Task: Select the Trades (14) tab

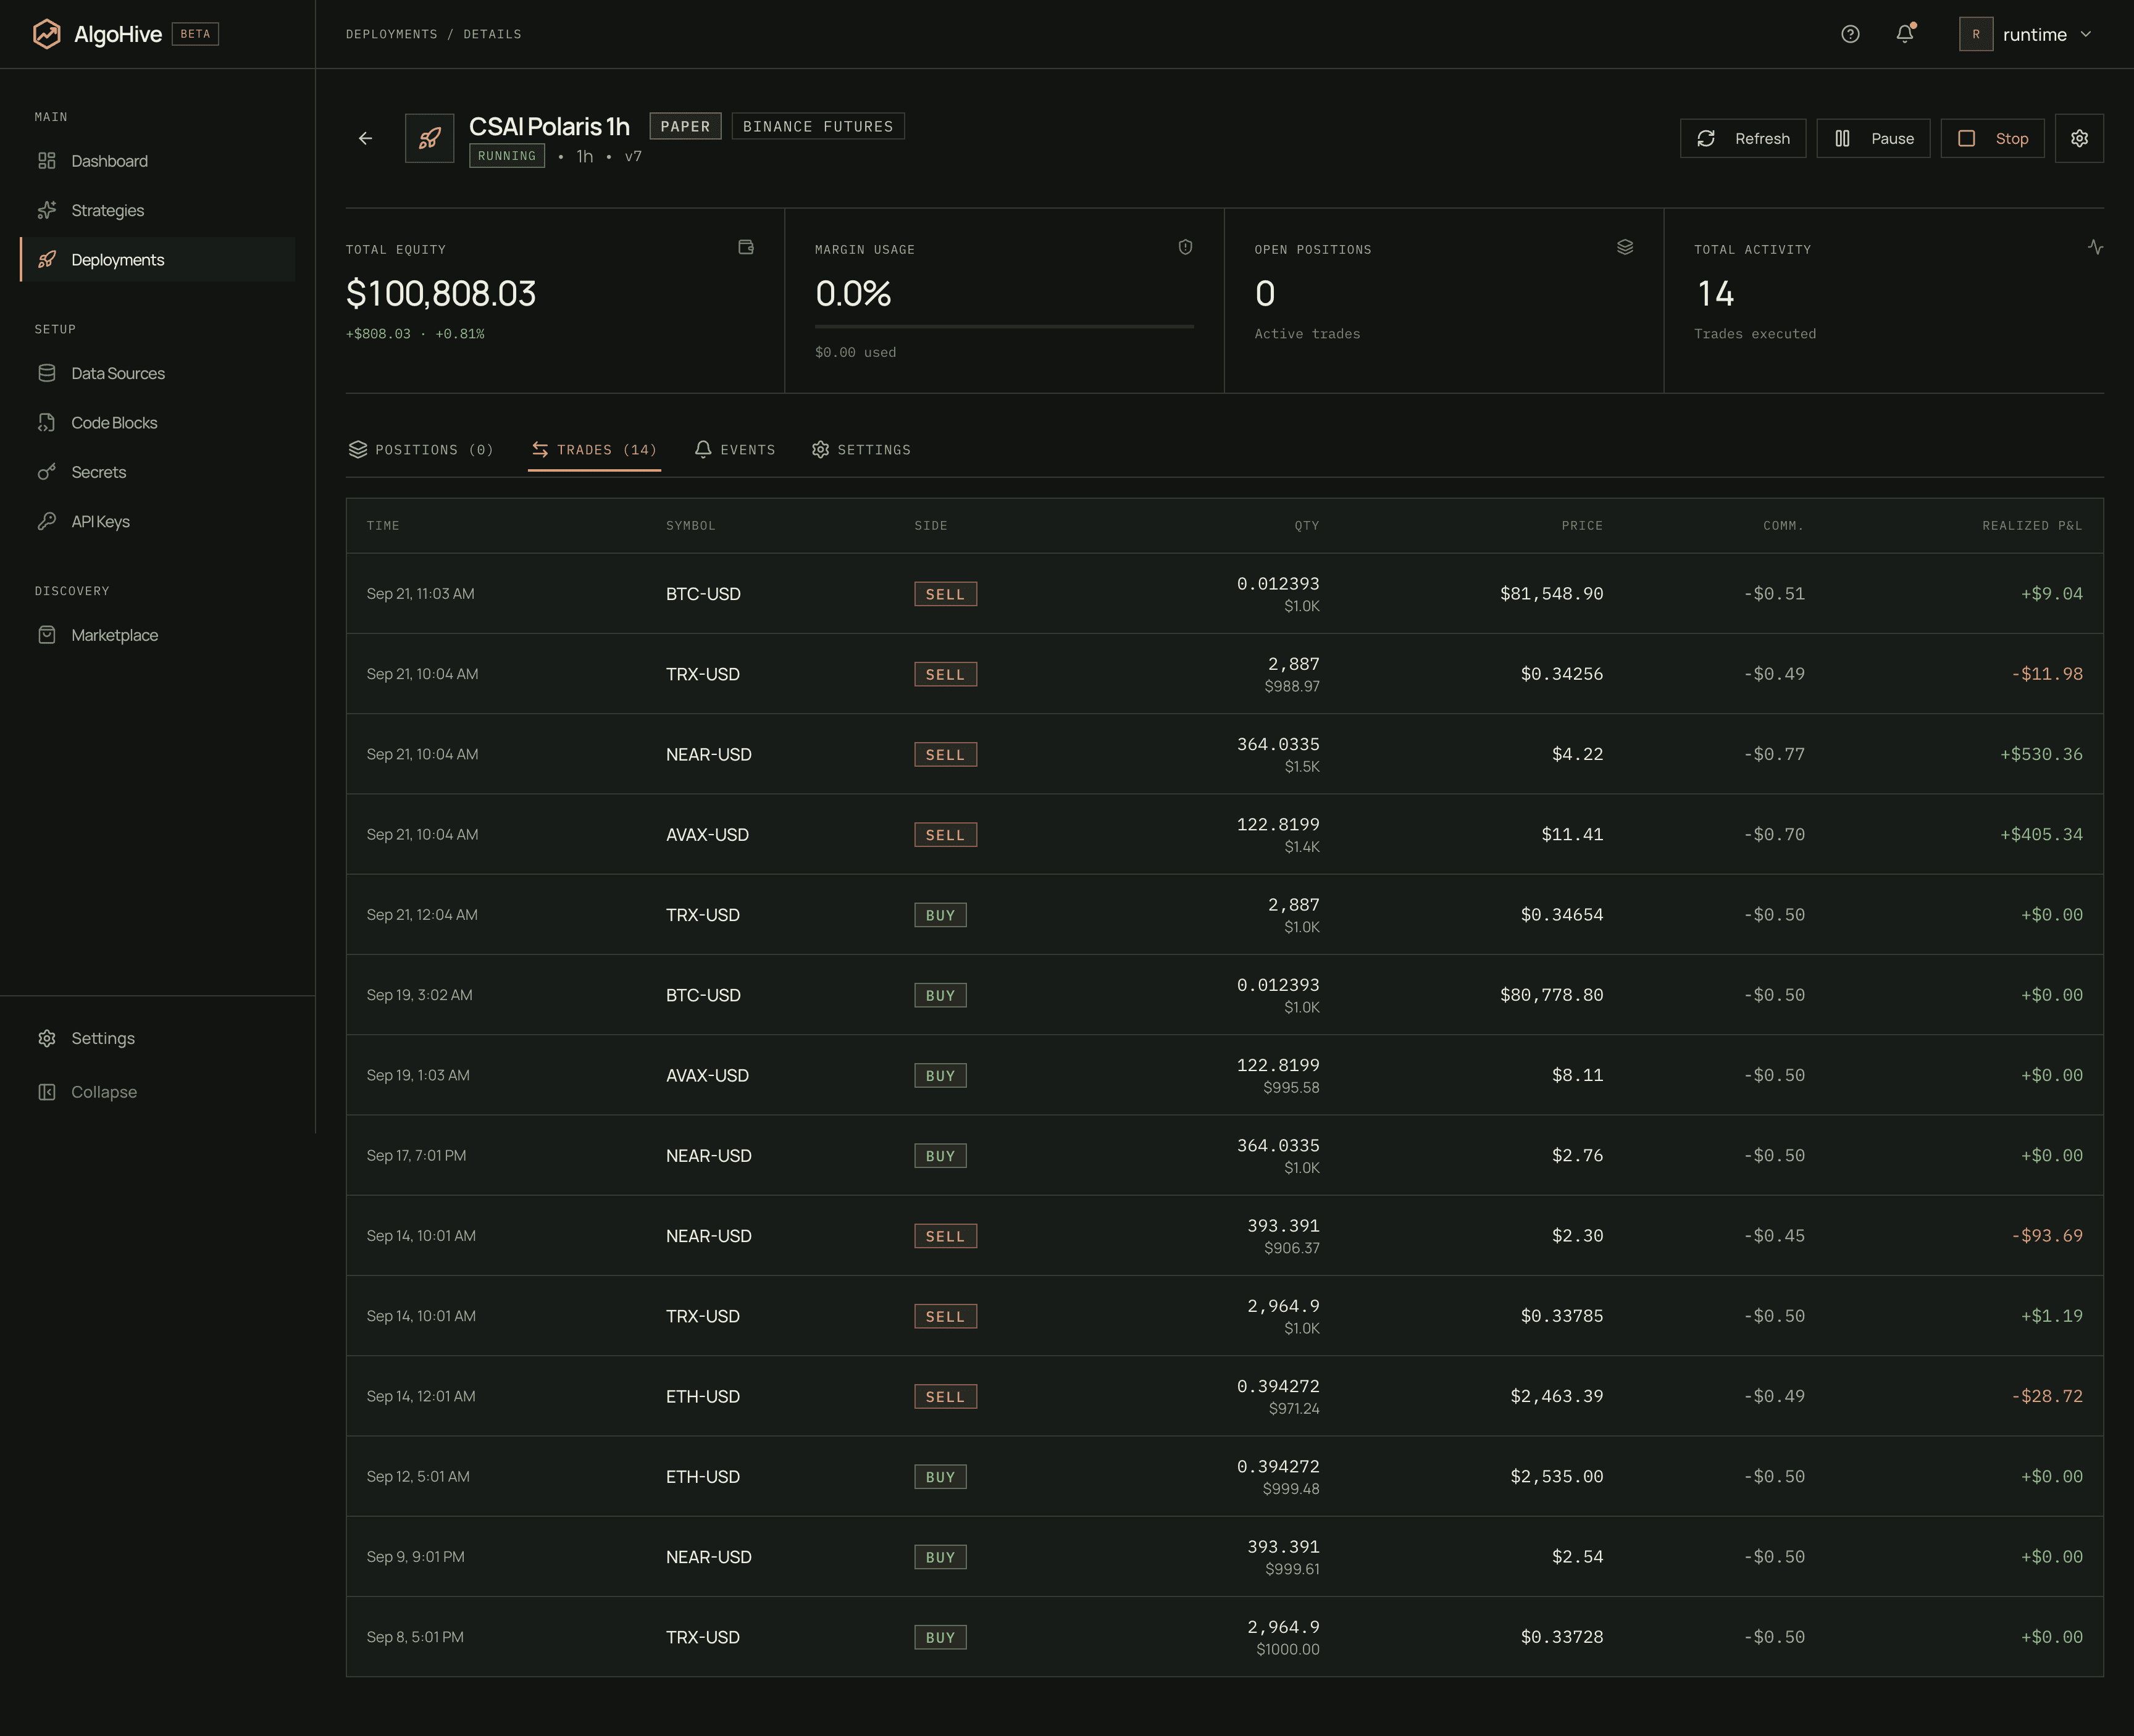Action: (594, 450)
